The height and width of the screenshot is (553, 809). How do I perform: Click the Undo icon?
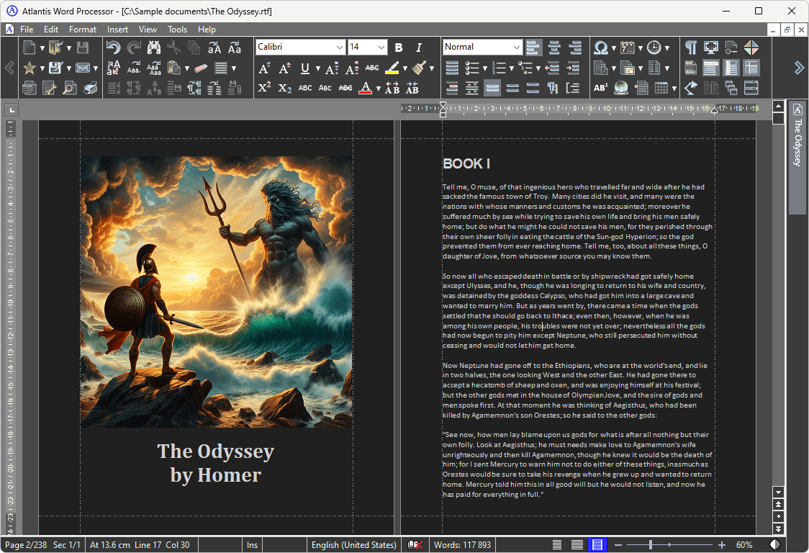[114, 48]
